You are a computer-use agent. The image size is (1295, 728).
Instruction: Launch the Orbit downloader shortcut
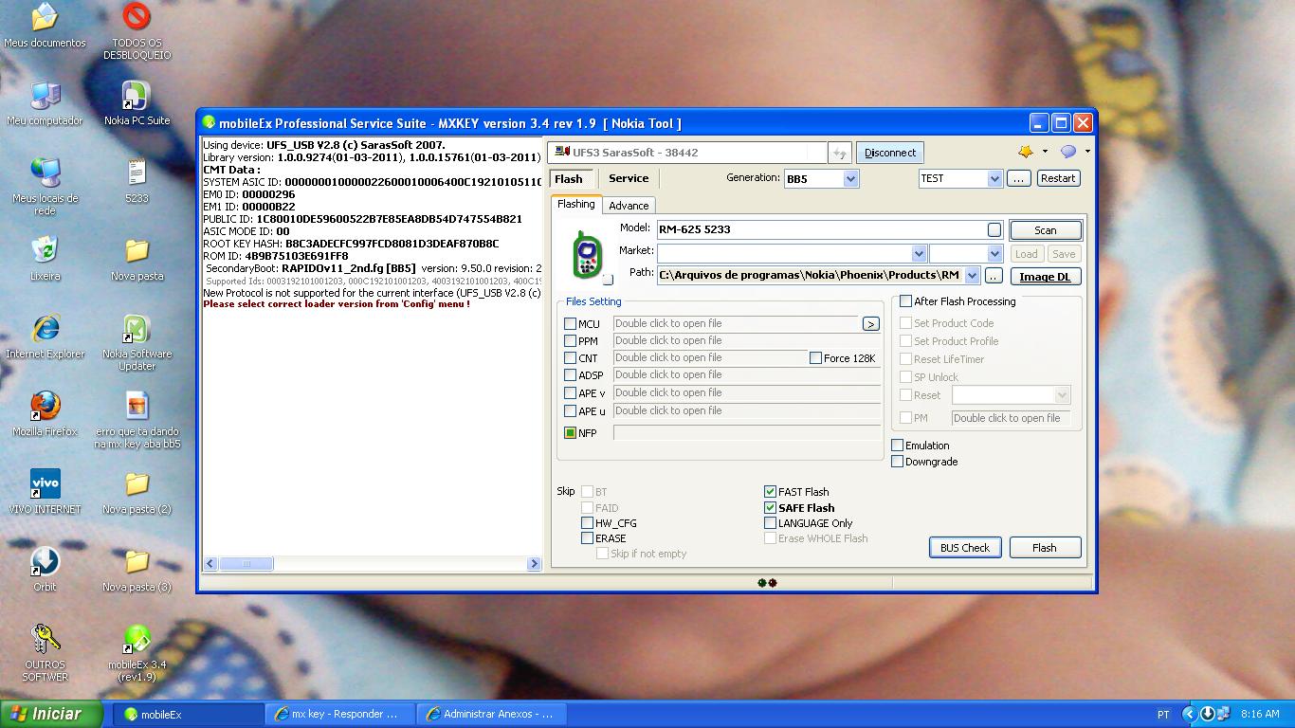pos(45,570)
